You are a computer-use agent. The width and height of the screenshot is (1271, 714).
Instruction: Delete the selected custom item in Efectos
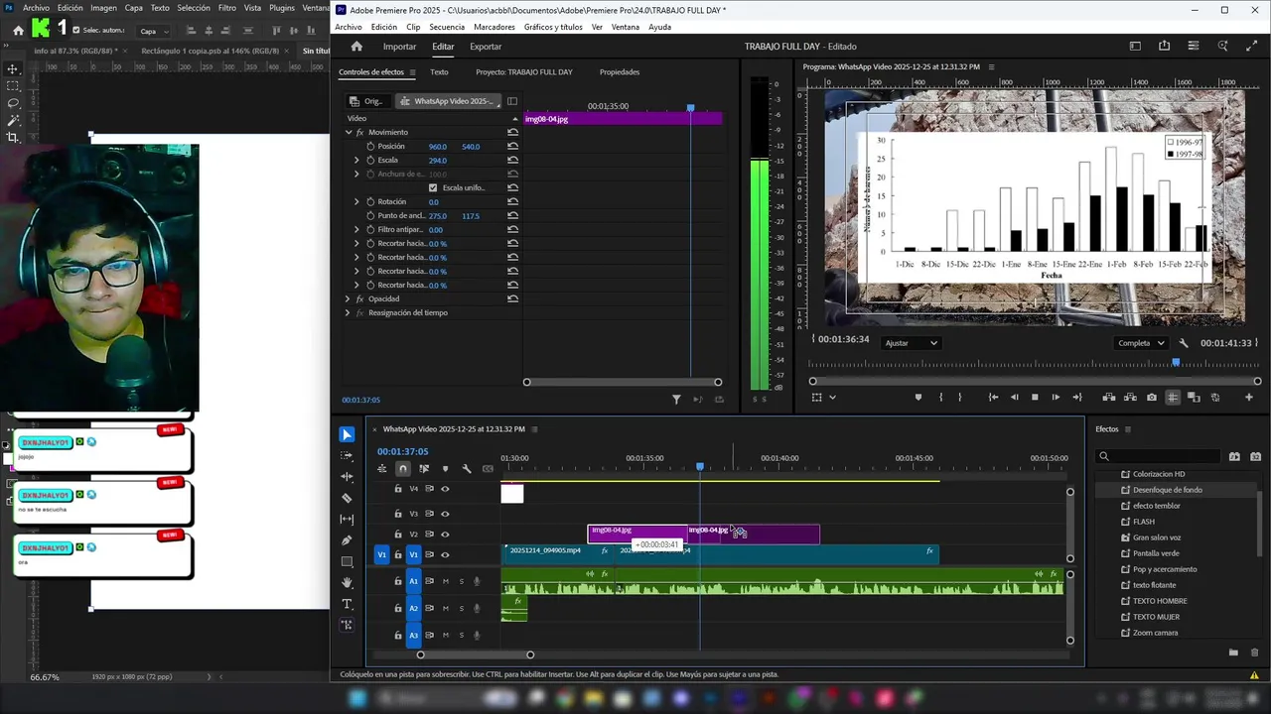[1254, 653]
